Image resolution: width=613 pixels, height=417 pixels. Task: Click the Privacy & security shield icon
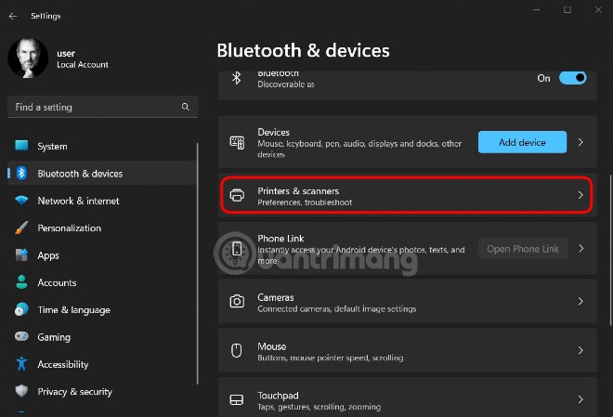(21, 391)
